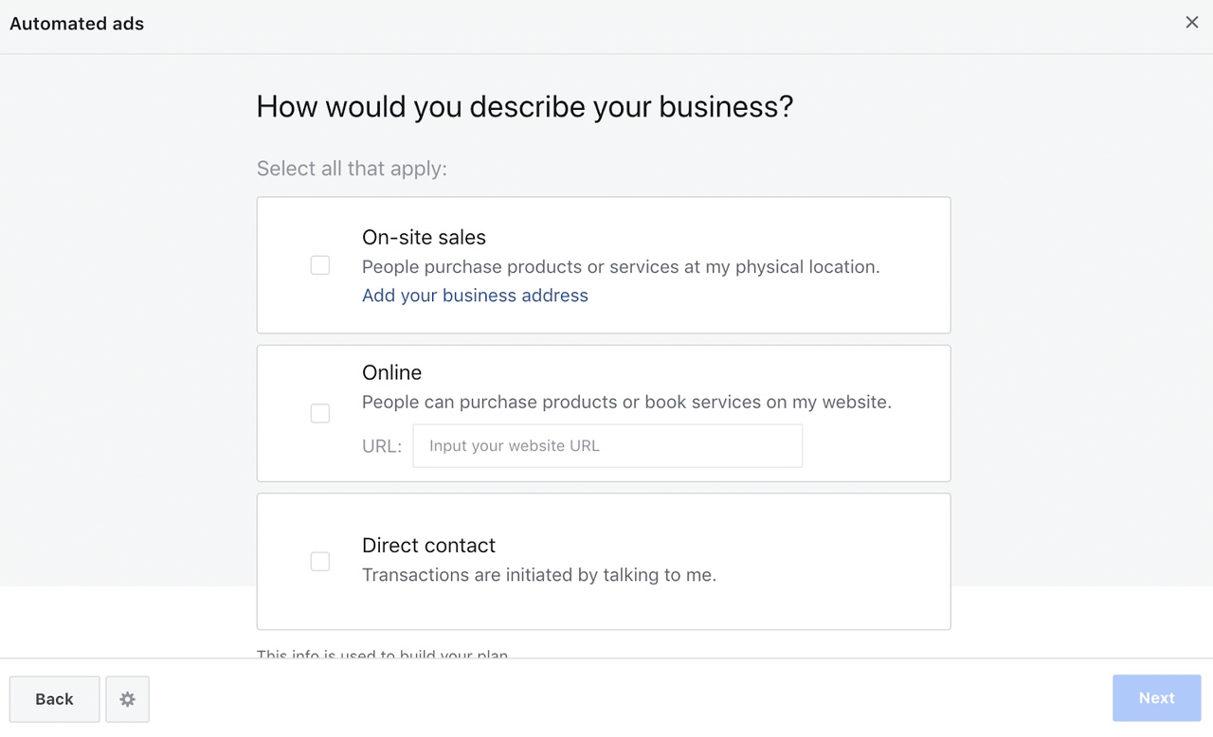Click the physical location description text
Screen dimensions: 1213x737
tap(621, 267)
